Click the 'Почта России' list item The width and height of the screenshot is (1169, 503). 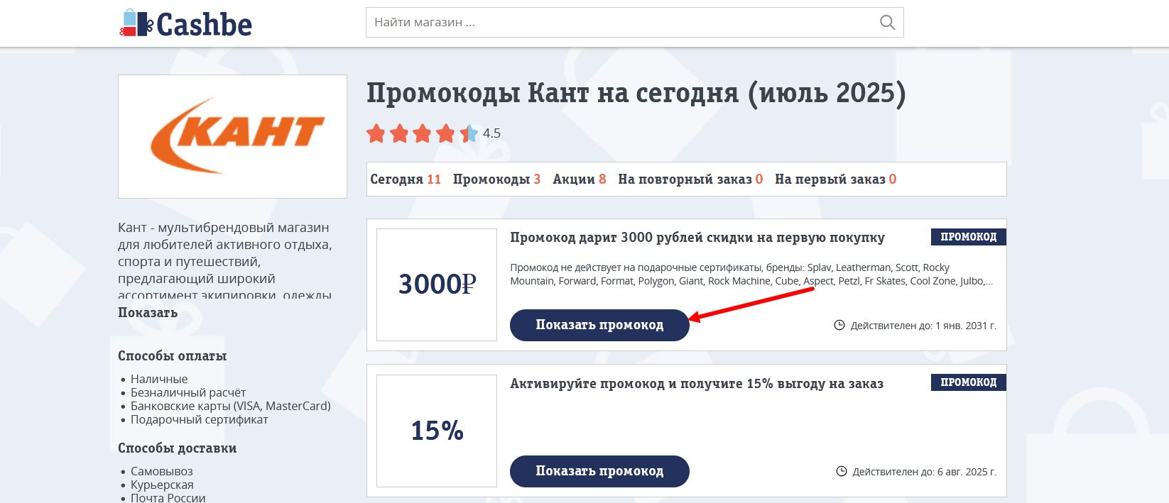coord(168,498)
